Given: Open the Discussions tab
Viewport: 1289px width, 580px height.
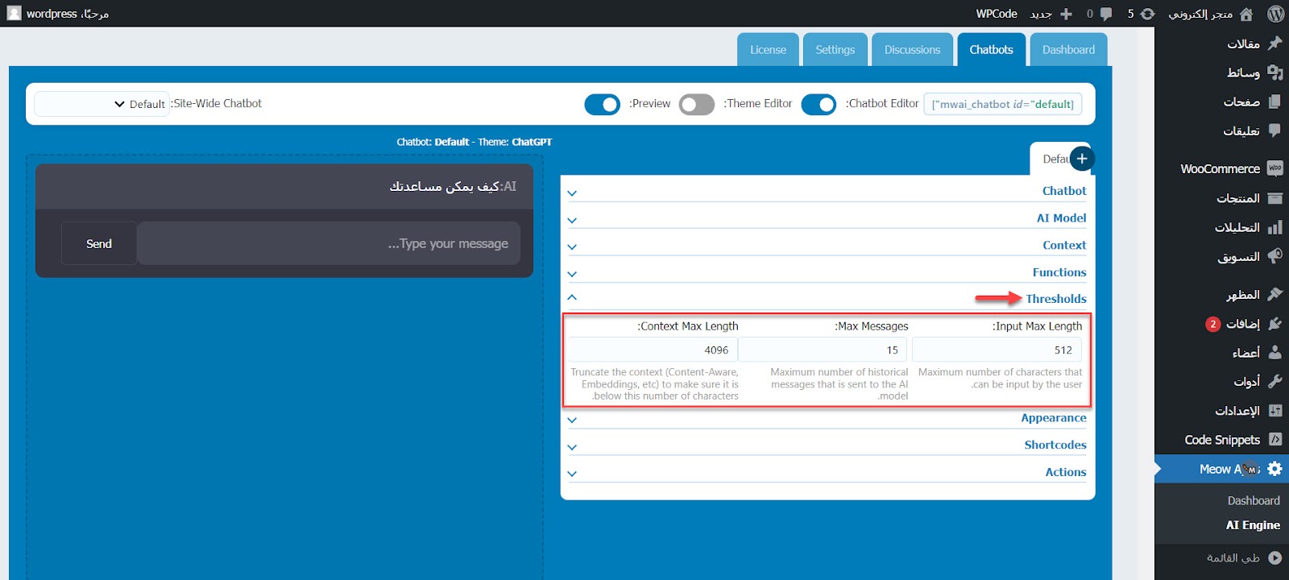Looking at the screenshot, I should tap(912, 50).
